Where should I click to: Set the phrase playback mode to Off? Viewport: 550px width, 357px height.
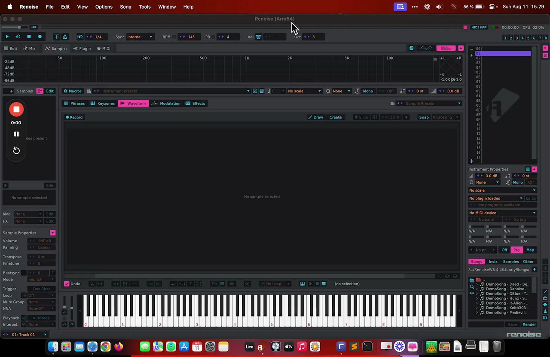(x=504, y=250)
